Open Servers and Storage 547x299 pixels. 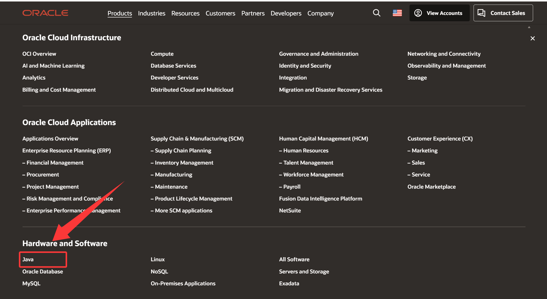pyautogui.click(x=304, y=271)
